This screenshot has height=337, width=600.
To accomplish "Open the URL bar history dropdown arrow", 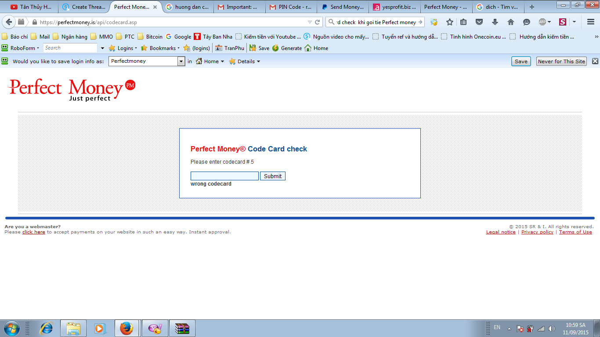I will click(310, 22).
